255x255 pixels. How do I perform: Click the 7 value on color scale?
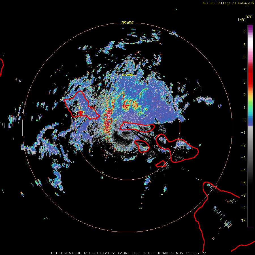pyautogui.click(x=245, y=32)
